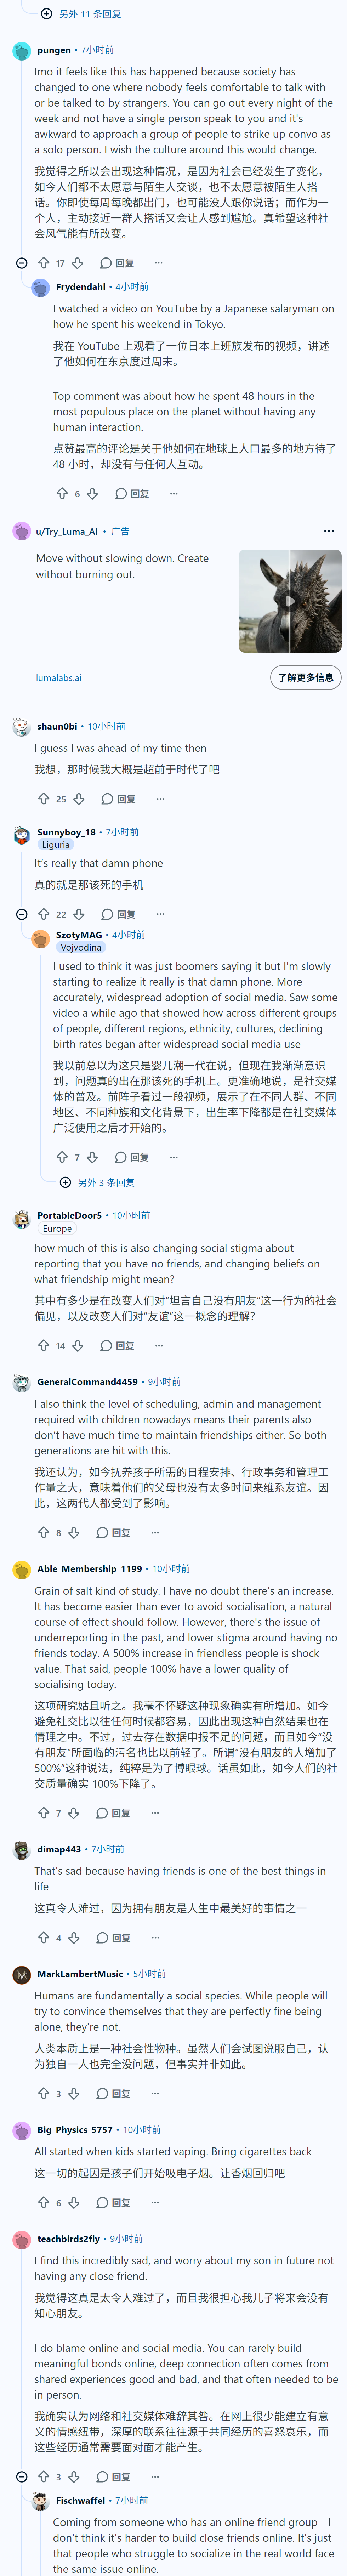Open the lumalabs.ai link
This screenshot has width=347, height=2576.
[x=59, y=678]
